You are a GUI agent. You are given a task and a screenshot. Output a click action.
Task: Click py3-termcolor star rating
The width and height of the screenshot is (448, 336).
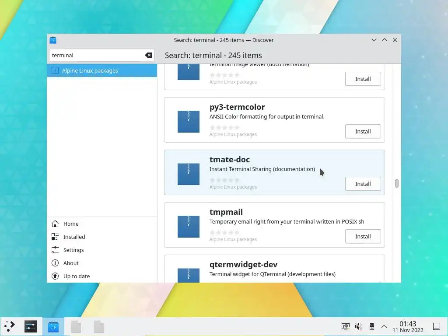pos(224,127)
